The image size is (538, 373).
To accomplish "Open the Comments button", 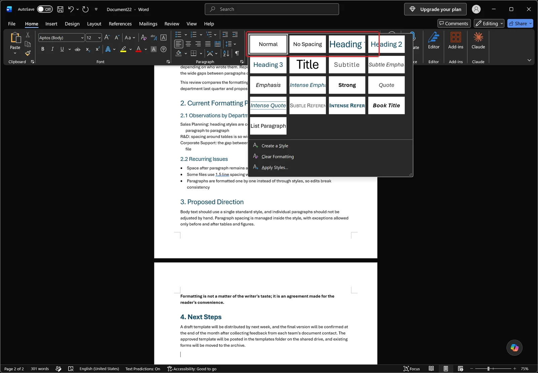I will 454,23.
